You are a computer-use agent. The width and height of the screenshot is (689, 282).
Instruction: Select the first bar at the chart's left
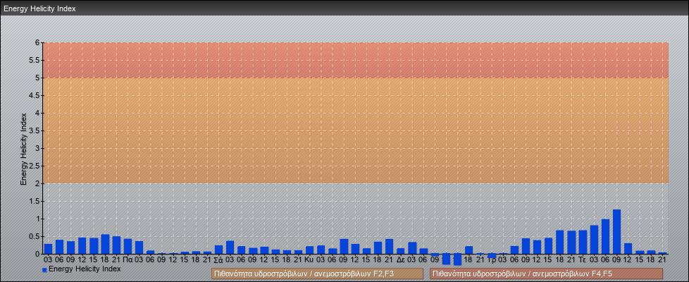click(x=48, y=249)
